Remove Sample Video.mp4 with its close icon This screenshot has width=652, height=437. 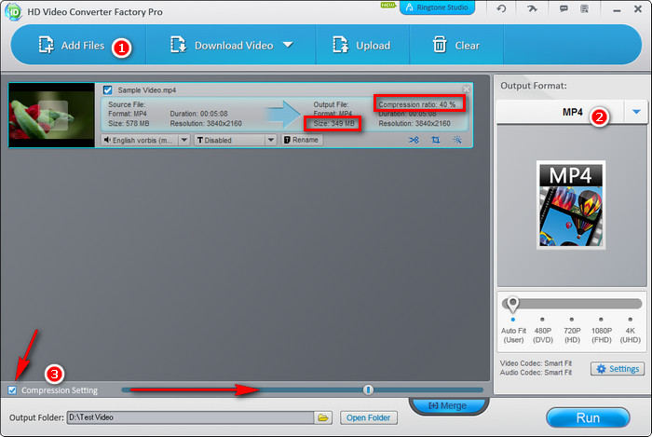coord(466,89)
